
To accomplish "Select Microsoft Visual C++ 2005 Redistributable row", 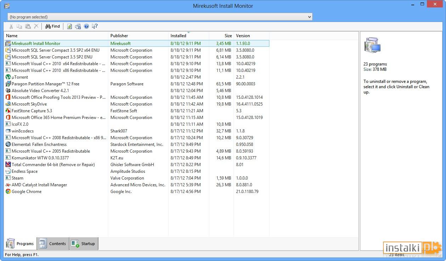I will click(x=137, y=151).
